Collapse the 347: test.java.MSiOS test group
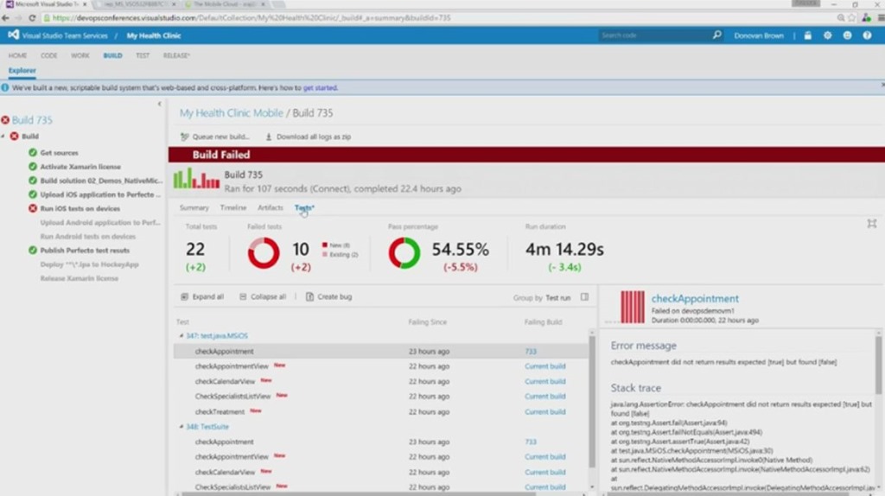The height and width of the screenshot is (496, 885). pyautogui.click(x=181, y=336)
